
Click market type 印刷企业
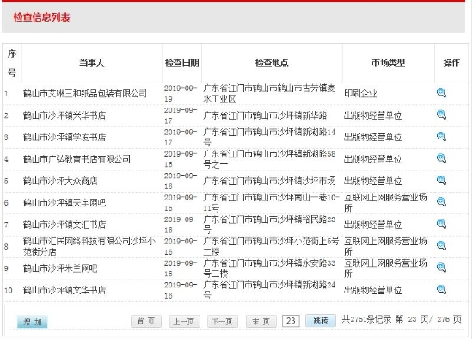[361, 94]
